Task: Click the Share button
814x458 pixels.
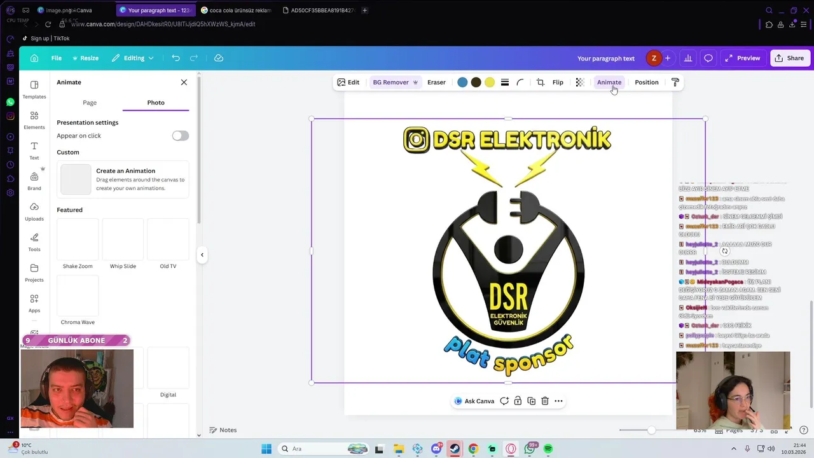Action: pyautogui.click(x=789, y=58)
